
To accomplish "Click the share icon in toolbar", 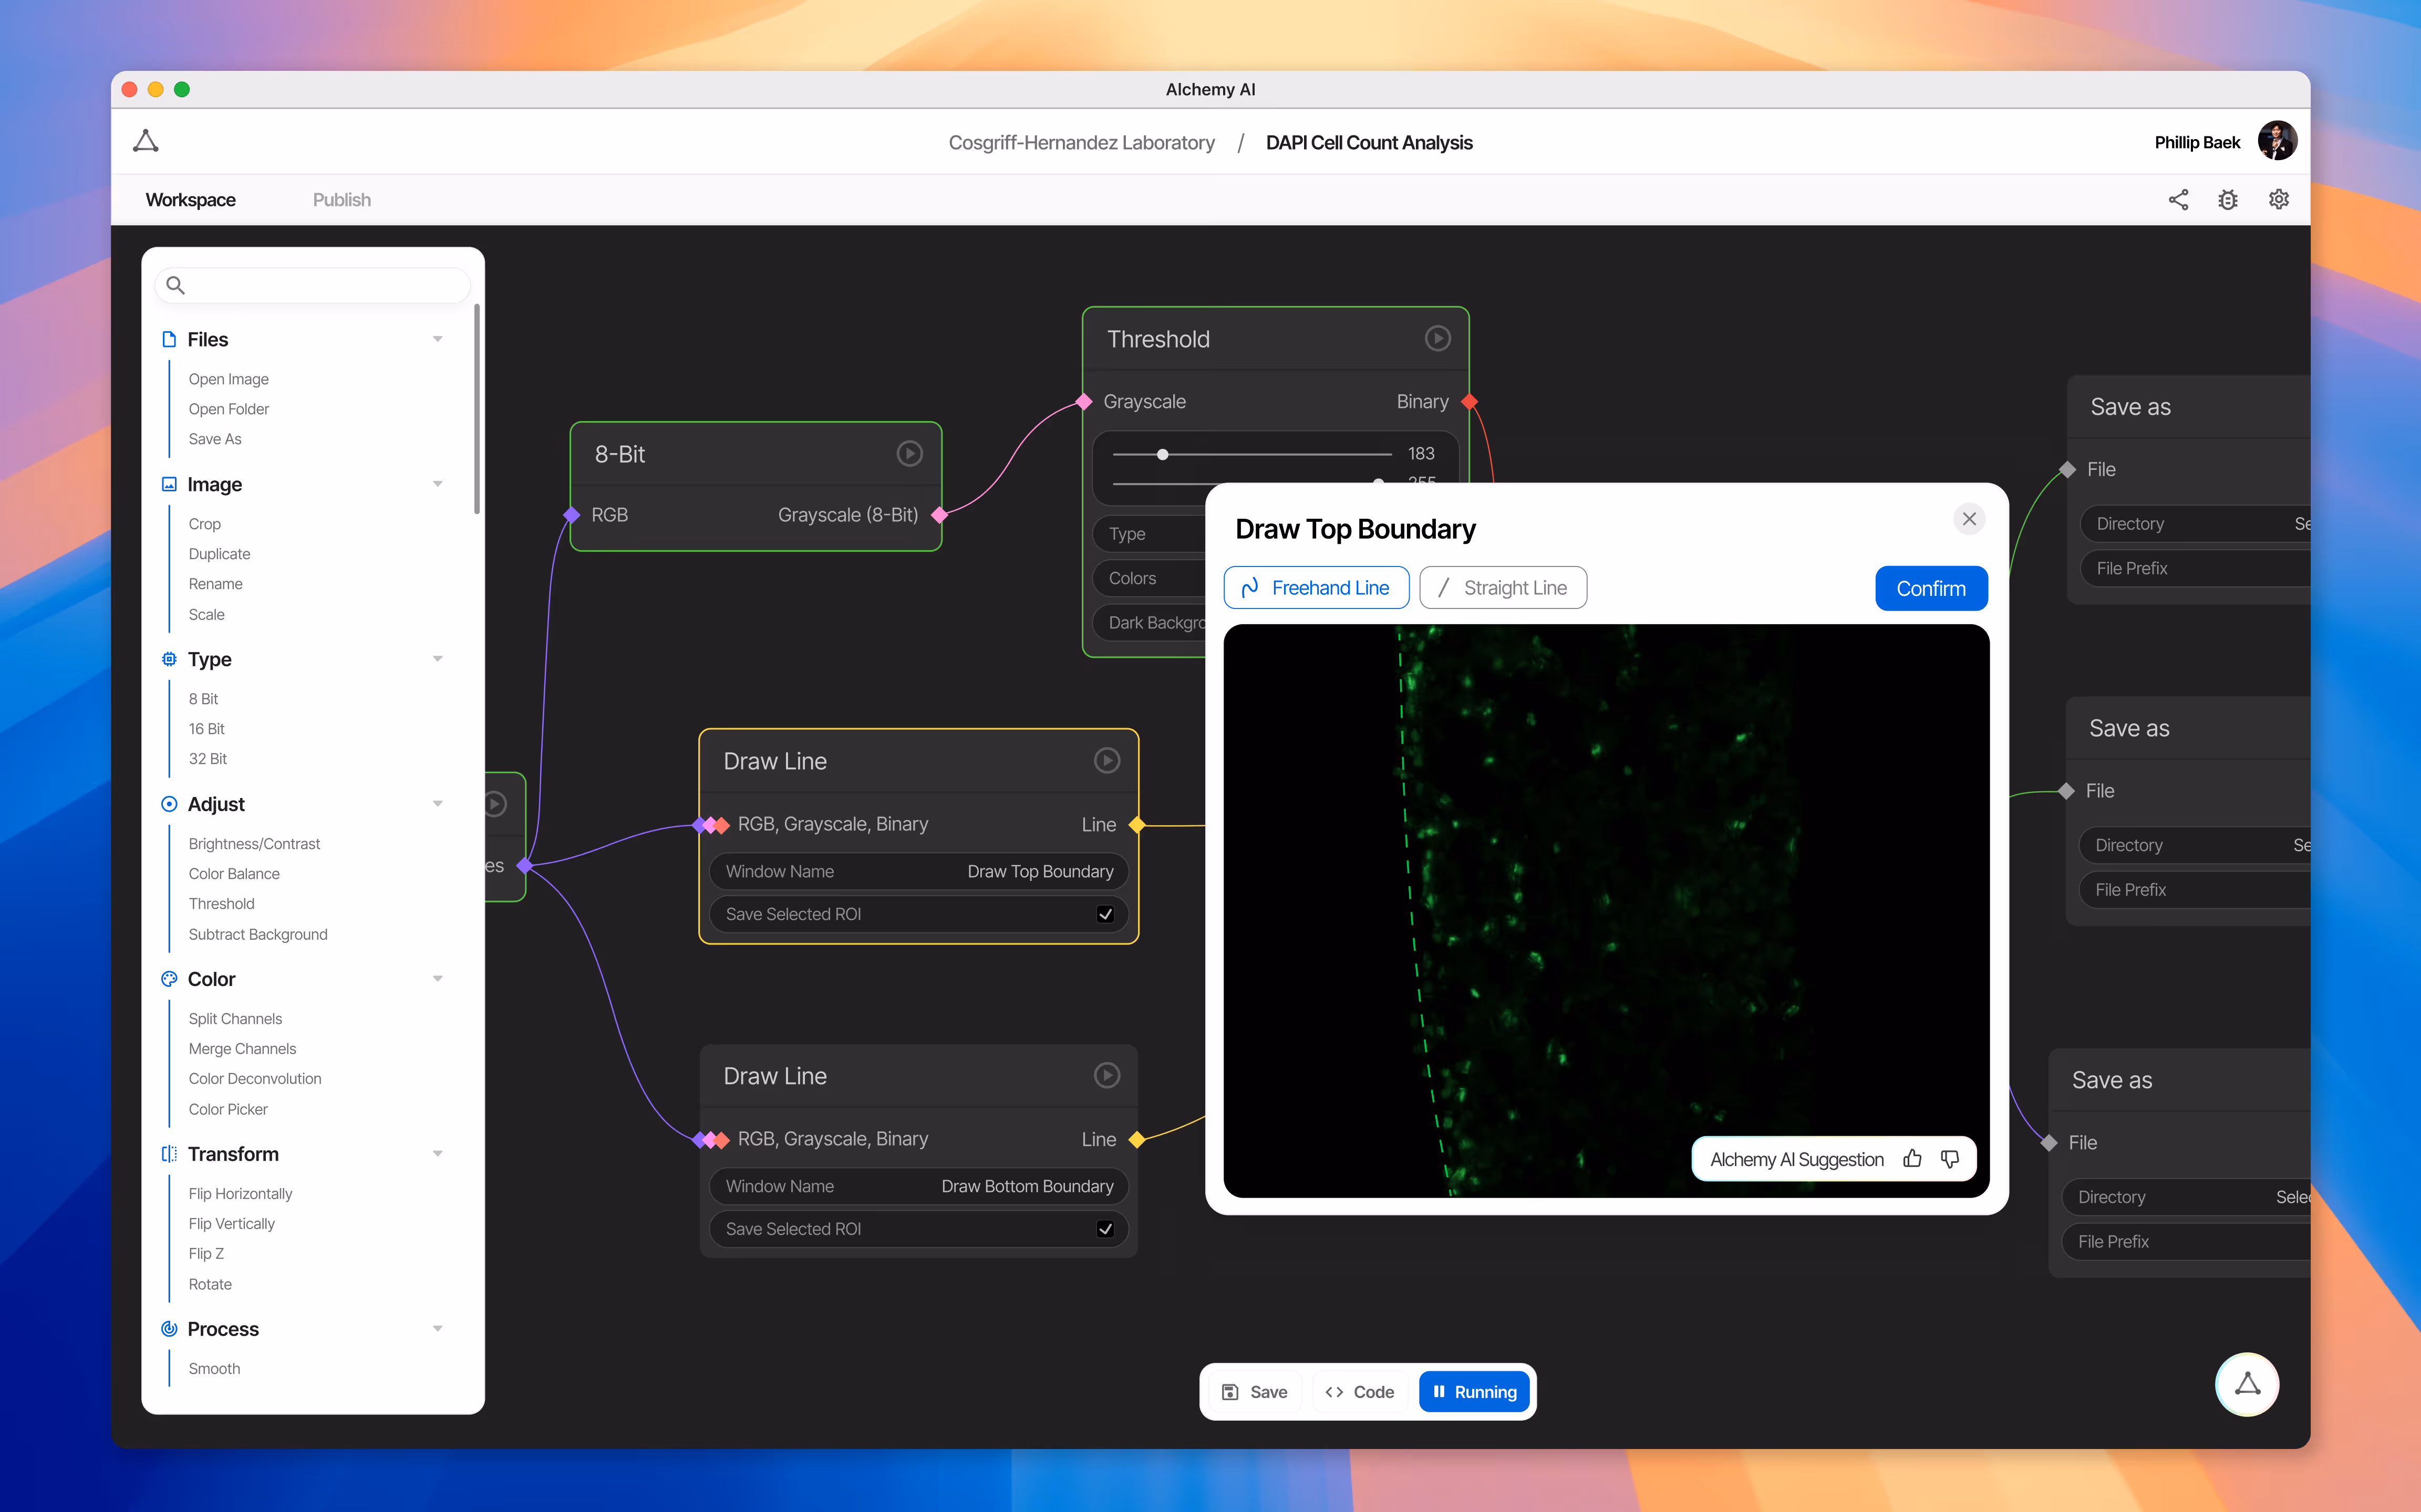I will tap(2178, 200).
